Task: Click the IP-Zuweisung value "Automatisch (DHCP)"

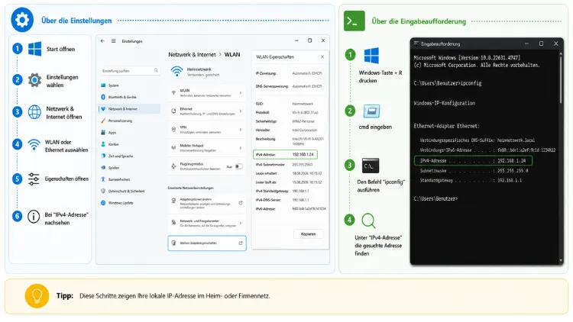Action: [307, 73]
